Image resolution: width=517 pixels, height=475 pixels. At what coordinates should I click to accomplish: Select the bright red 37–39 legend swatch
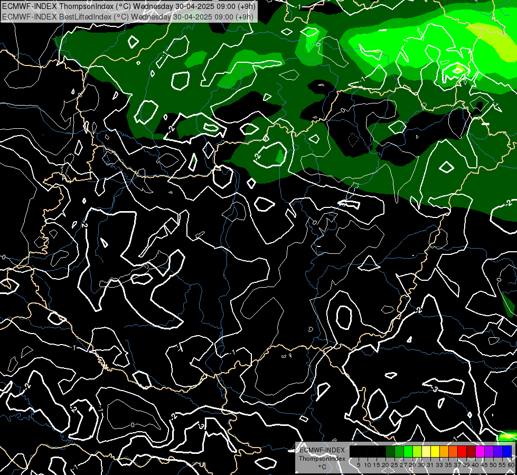[462, 451]
